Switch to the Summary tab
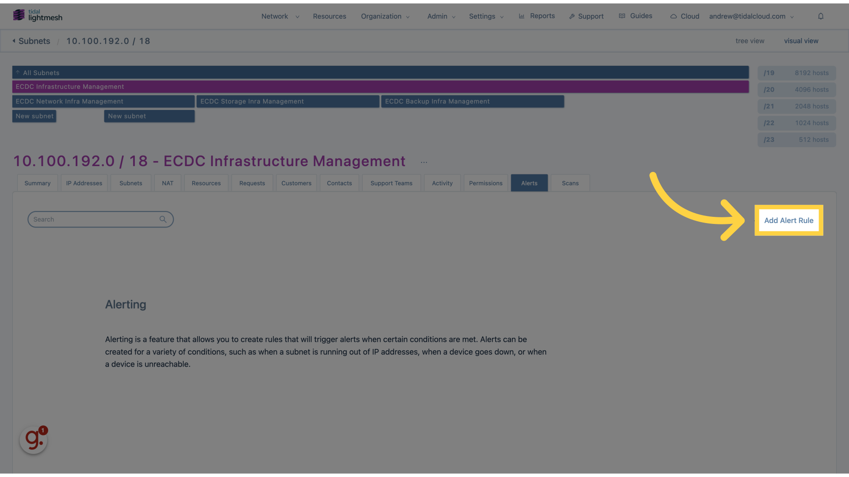Image resolution: width=849 pixels, height=477 pixels. click(38, 183)
